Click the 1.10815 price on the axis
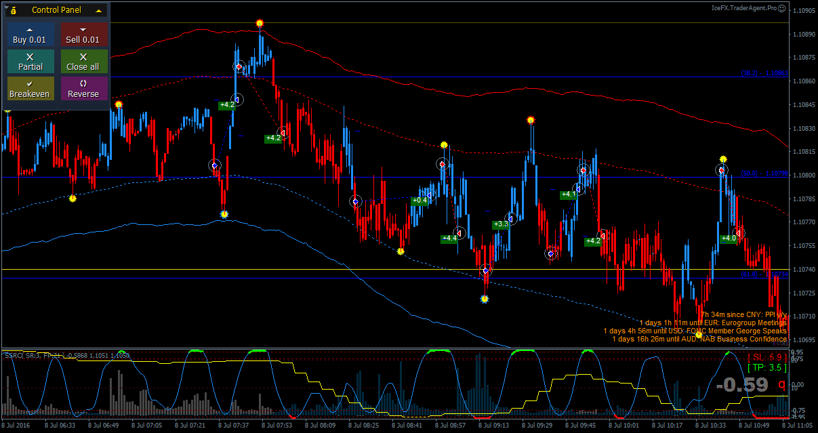This screenshot has width=818, height=433. pyautogui.click(x=804, y=152)
